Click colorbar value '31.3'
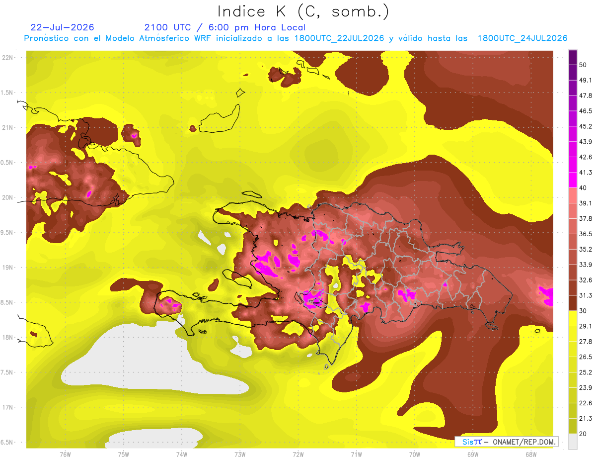 (x=586, y=295)
